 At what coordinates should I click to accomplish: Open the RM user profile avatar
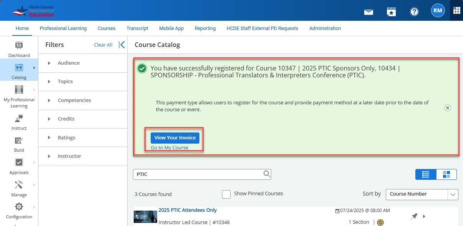438,10
